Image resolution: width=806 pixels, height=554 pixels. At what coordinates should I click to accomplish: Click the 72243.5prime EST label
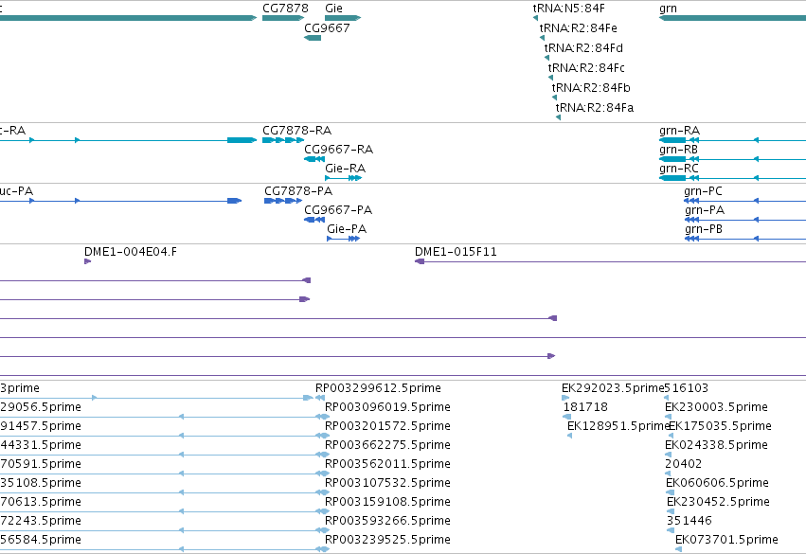pos(41,521)
